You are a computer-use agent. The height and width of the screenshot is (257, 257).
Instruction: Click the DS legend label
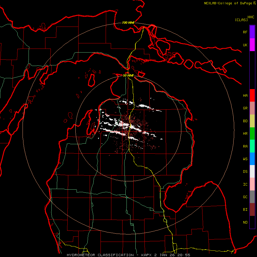pos(245,172)
